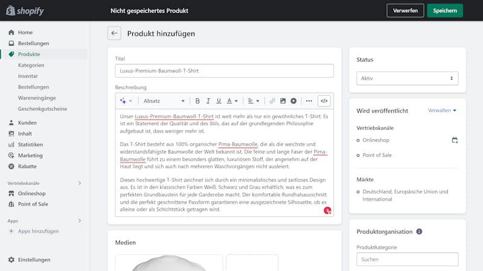Click the Kunden person icon
Image resolution: width=483 pixels, height=271 pixels.
pos(11,123)
